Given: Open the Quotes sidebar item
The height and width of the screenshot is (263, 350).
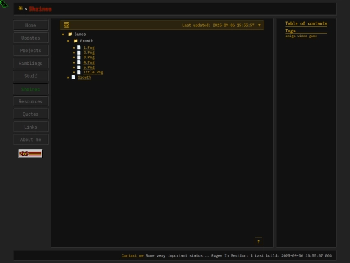Looking at the screenshot, I should [x=30, y=114].
